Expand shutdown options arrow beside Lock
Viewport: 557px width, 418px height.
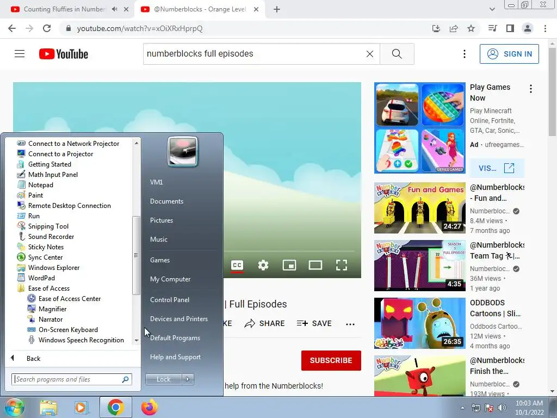(188, 379)
